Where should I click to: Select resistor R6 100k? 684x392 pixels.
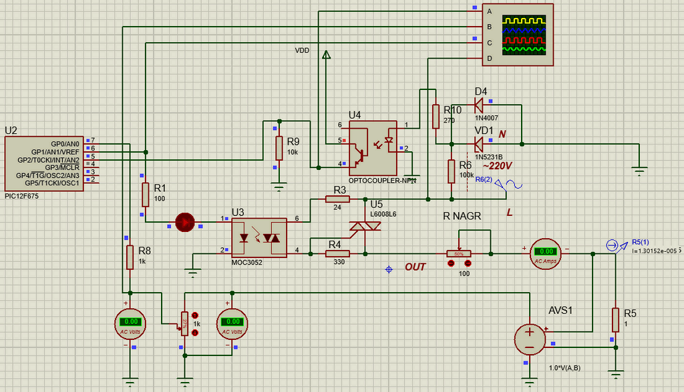[x=452, y=171]
